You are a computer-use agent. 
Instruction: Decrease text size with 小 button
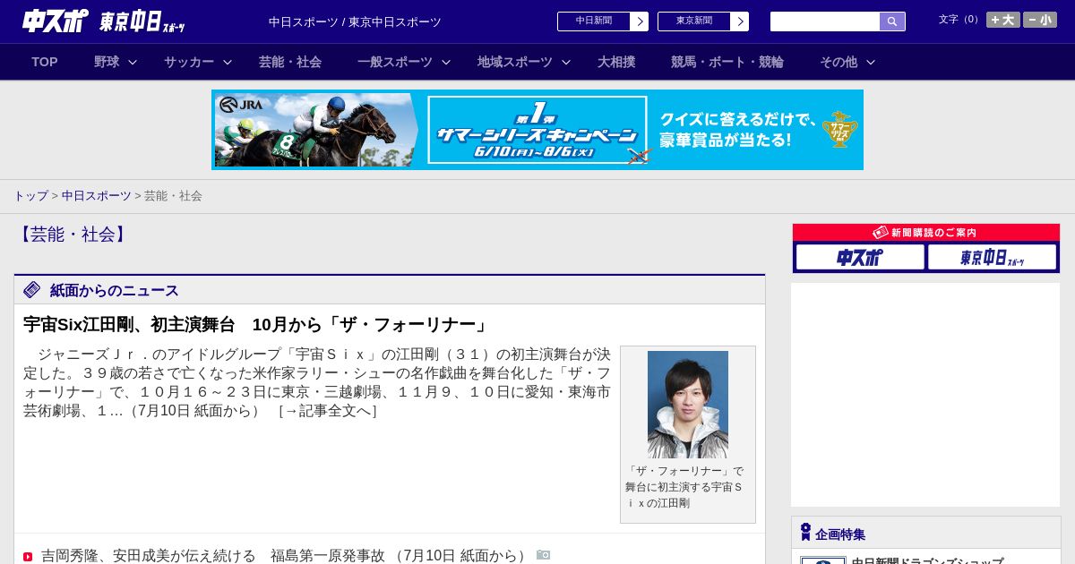1040,20
